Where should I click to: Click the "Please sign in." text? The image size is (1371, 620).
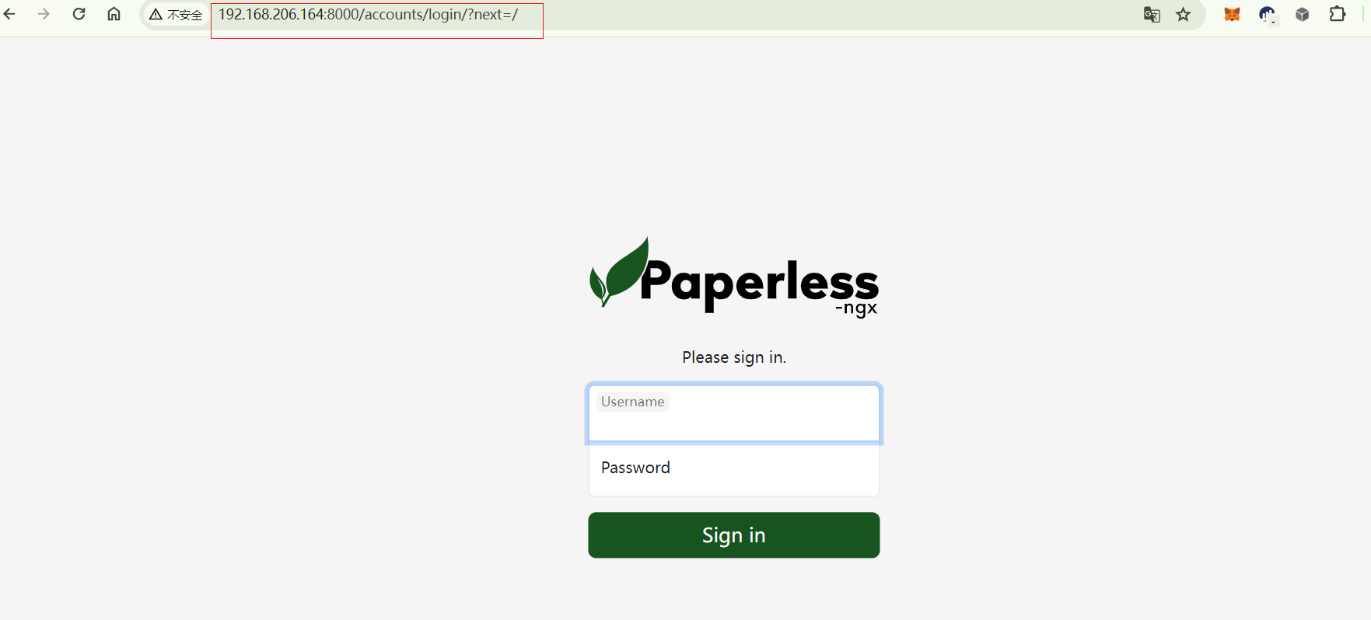pyautogui.click(x=734, y=357)
